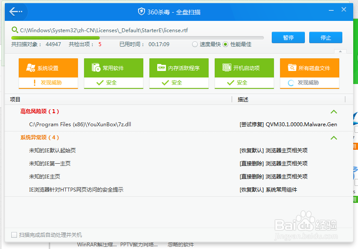Click 直接删除 for 未知的IE主页

click(252, 176)
